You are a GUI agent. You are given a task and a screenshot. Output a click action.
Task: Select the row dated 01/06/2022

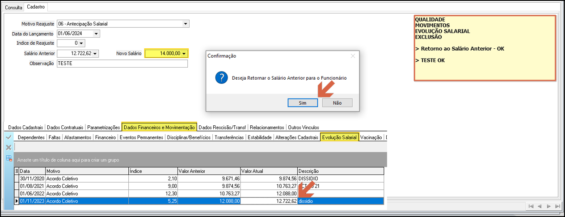199,193
